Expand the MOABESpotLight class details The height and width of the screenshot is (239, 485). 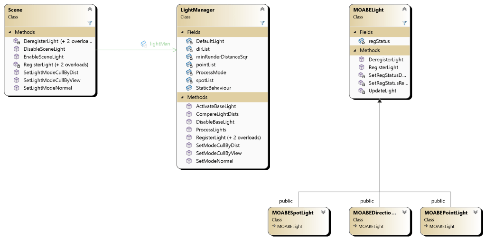point(323,212)
